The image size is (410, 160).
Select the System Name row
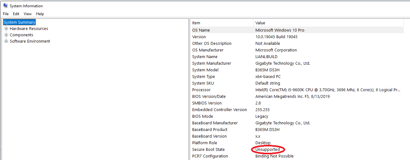297,57
